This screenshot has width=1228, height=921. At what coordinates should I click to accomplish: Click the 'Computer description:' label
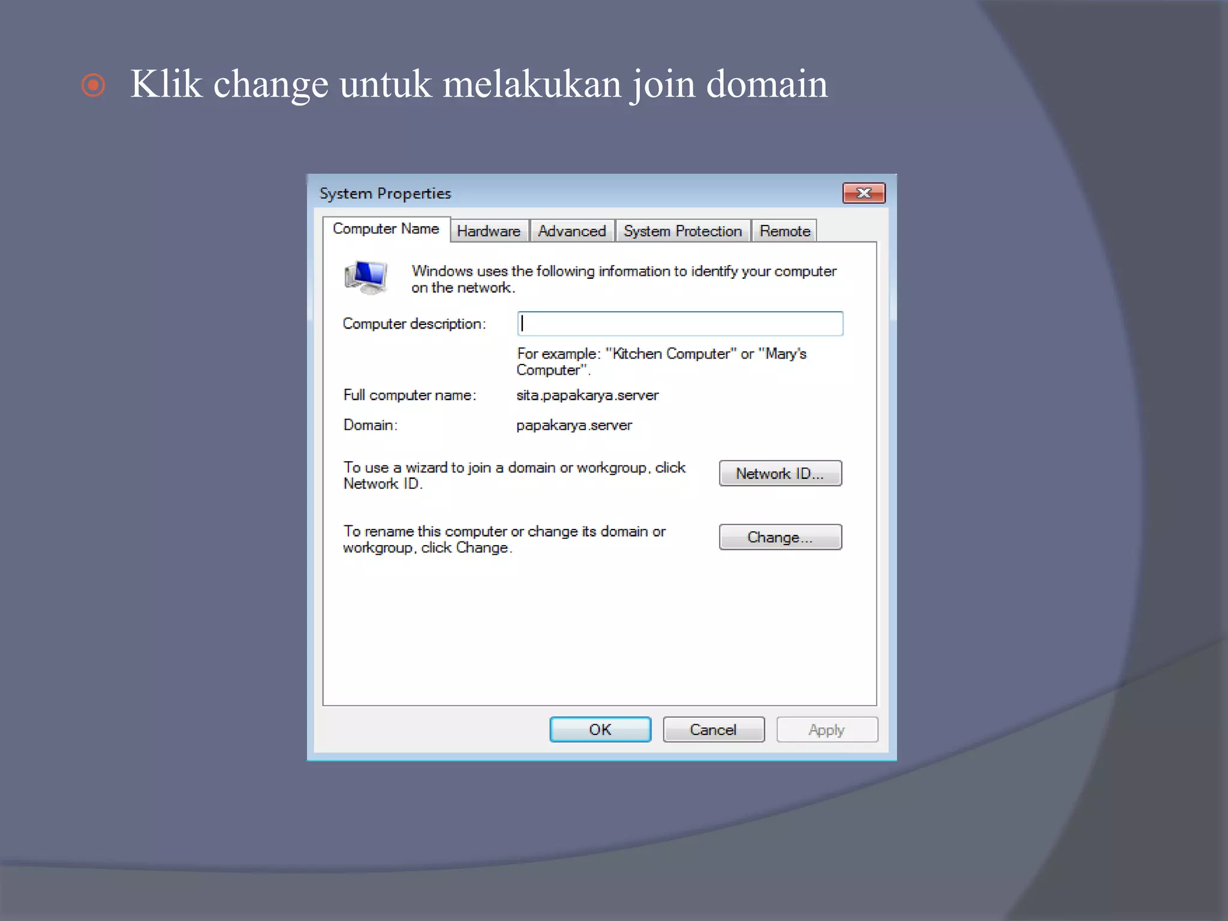coord(414,324)
